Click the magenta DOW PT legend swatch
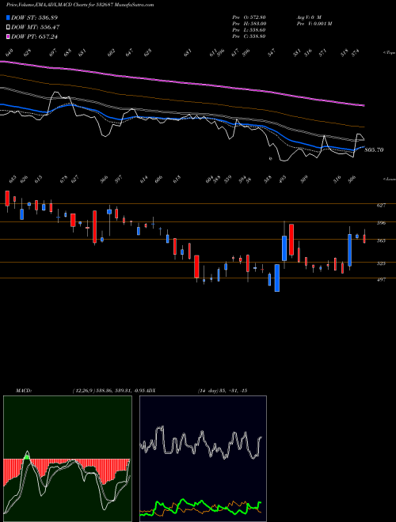396x522 pixels. click(x=8, y=36)
